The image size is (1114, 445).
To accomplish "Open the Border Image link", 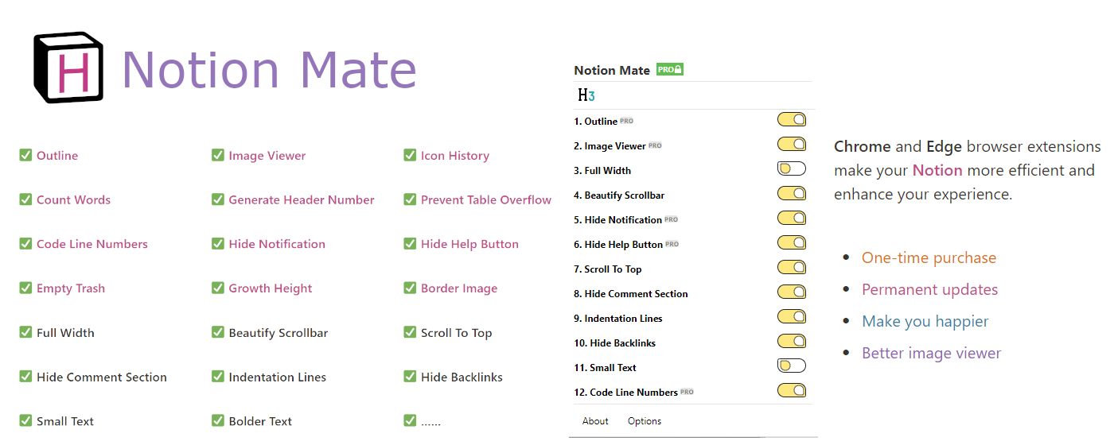I will click(459, 288).
